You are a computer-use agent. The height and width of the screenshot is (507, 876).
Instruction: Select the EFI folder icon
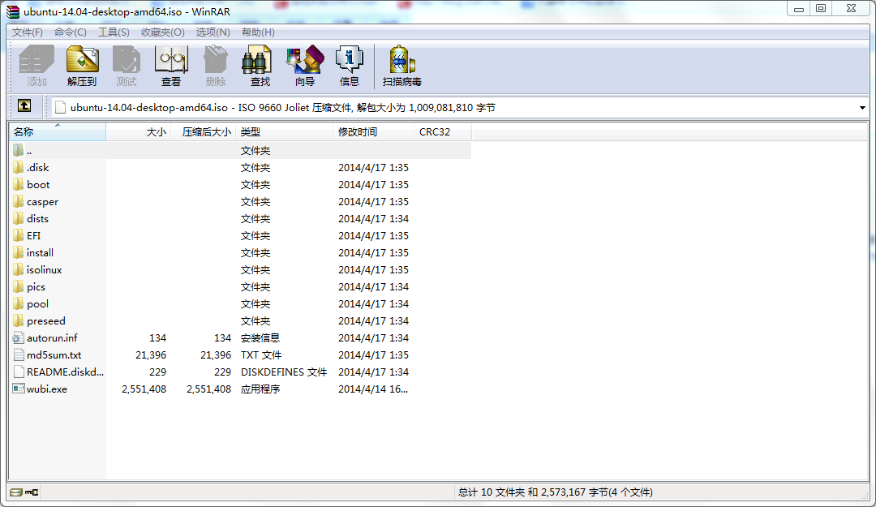pos(19,235)
